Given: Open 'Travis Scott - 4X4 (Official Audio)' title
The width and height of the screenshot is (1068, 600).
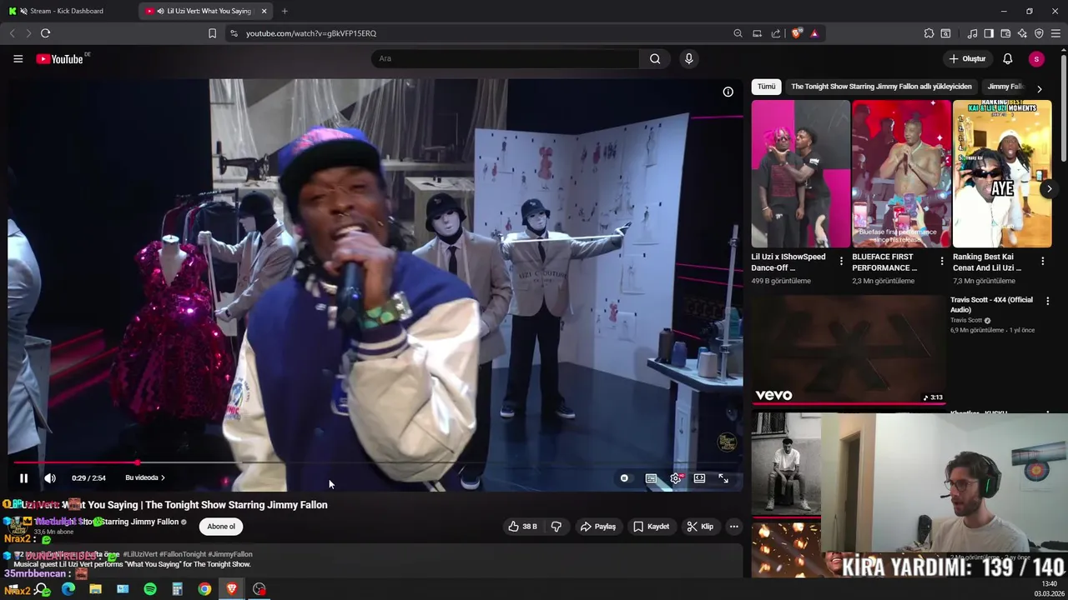Looking at the screenshot, I should (991, 304).
